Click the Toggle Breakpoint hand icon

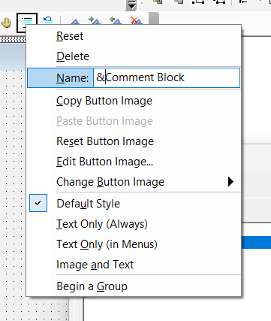point(6,23)
